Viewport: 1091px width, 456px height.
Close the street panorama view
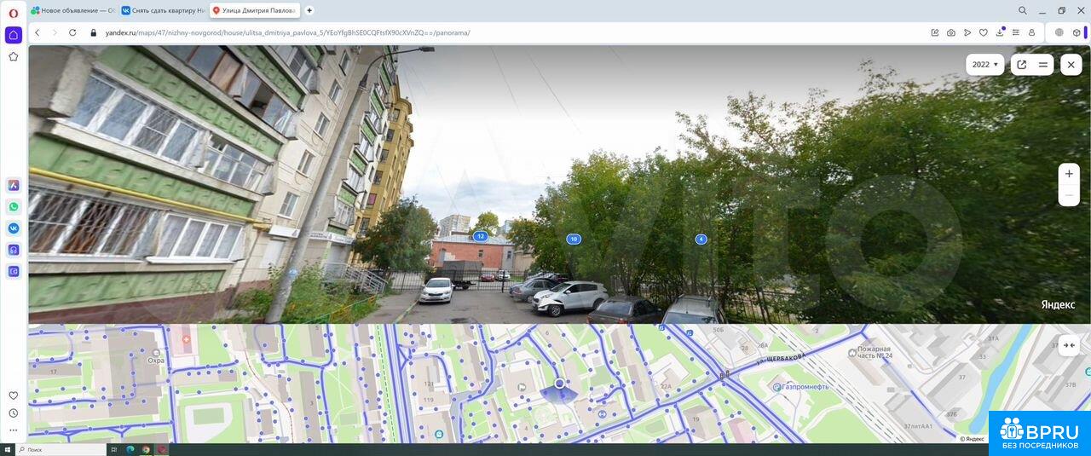pyautogui.click(x=1071, y=65)
